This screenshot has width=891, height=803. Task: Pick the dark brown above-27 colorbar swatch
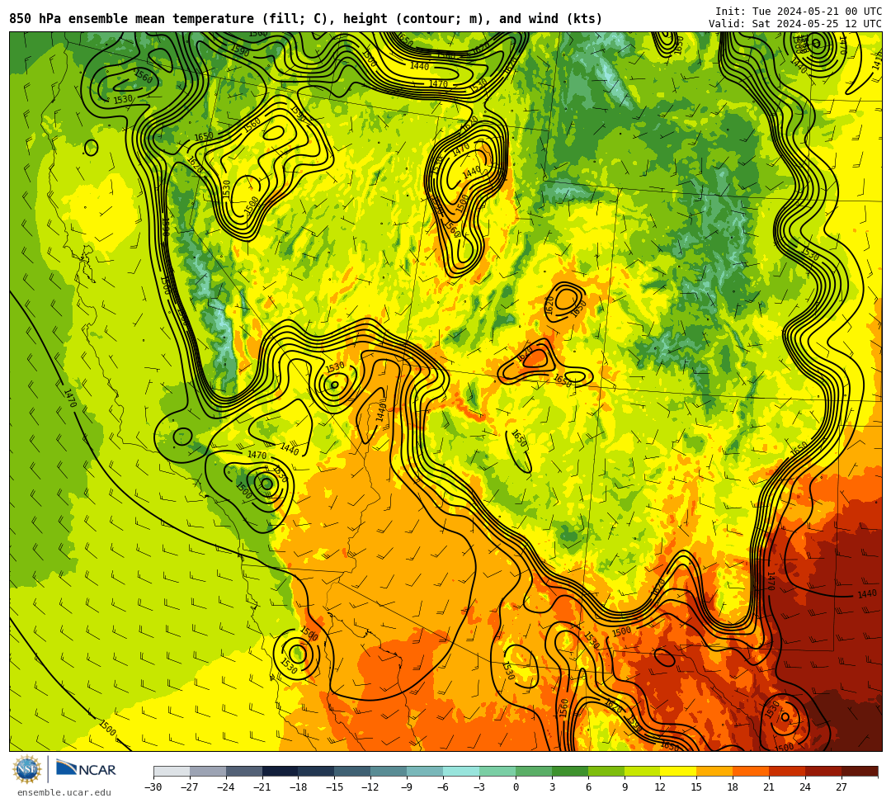[860, 771]
